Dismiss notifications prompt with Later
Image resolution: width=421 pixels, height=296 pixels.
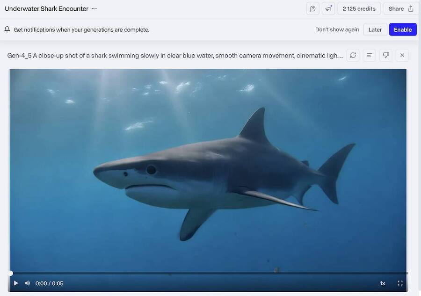pos(375,29)
